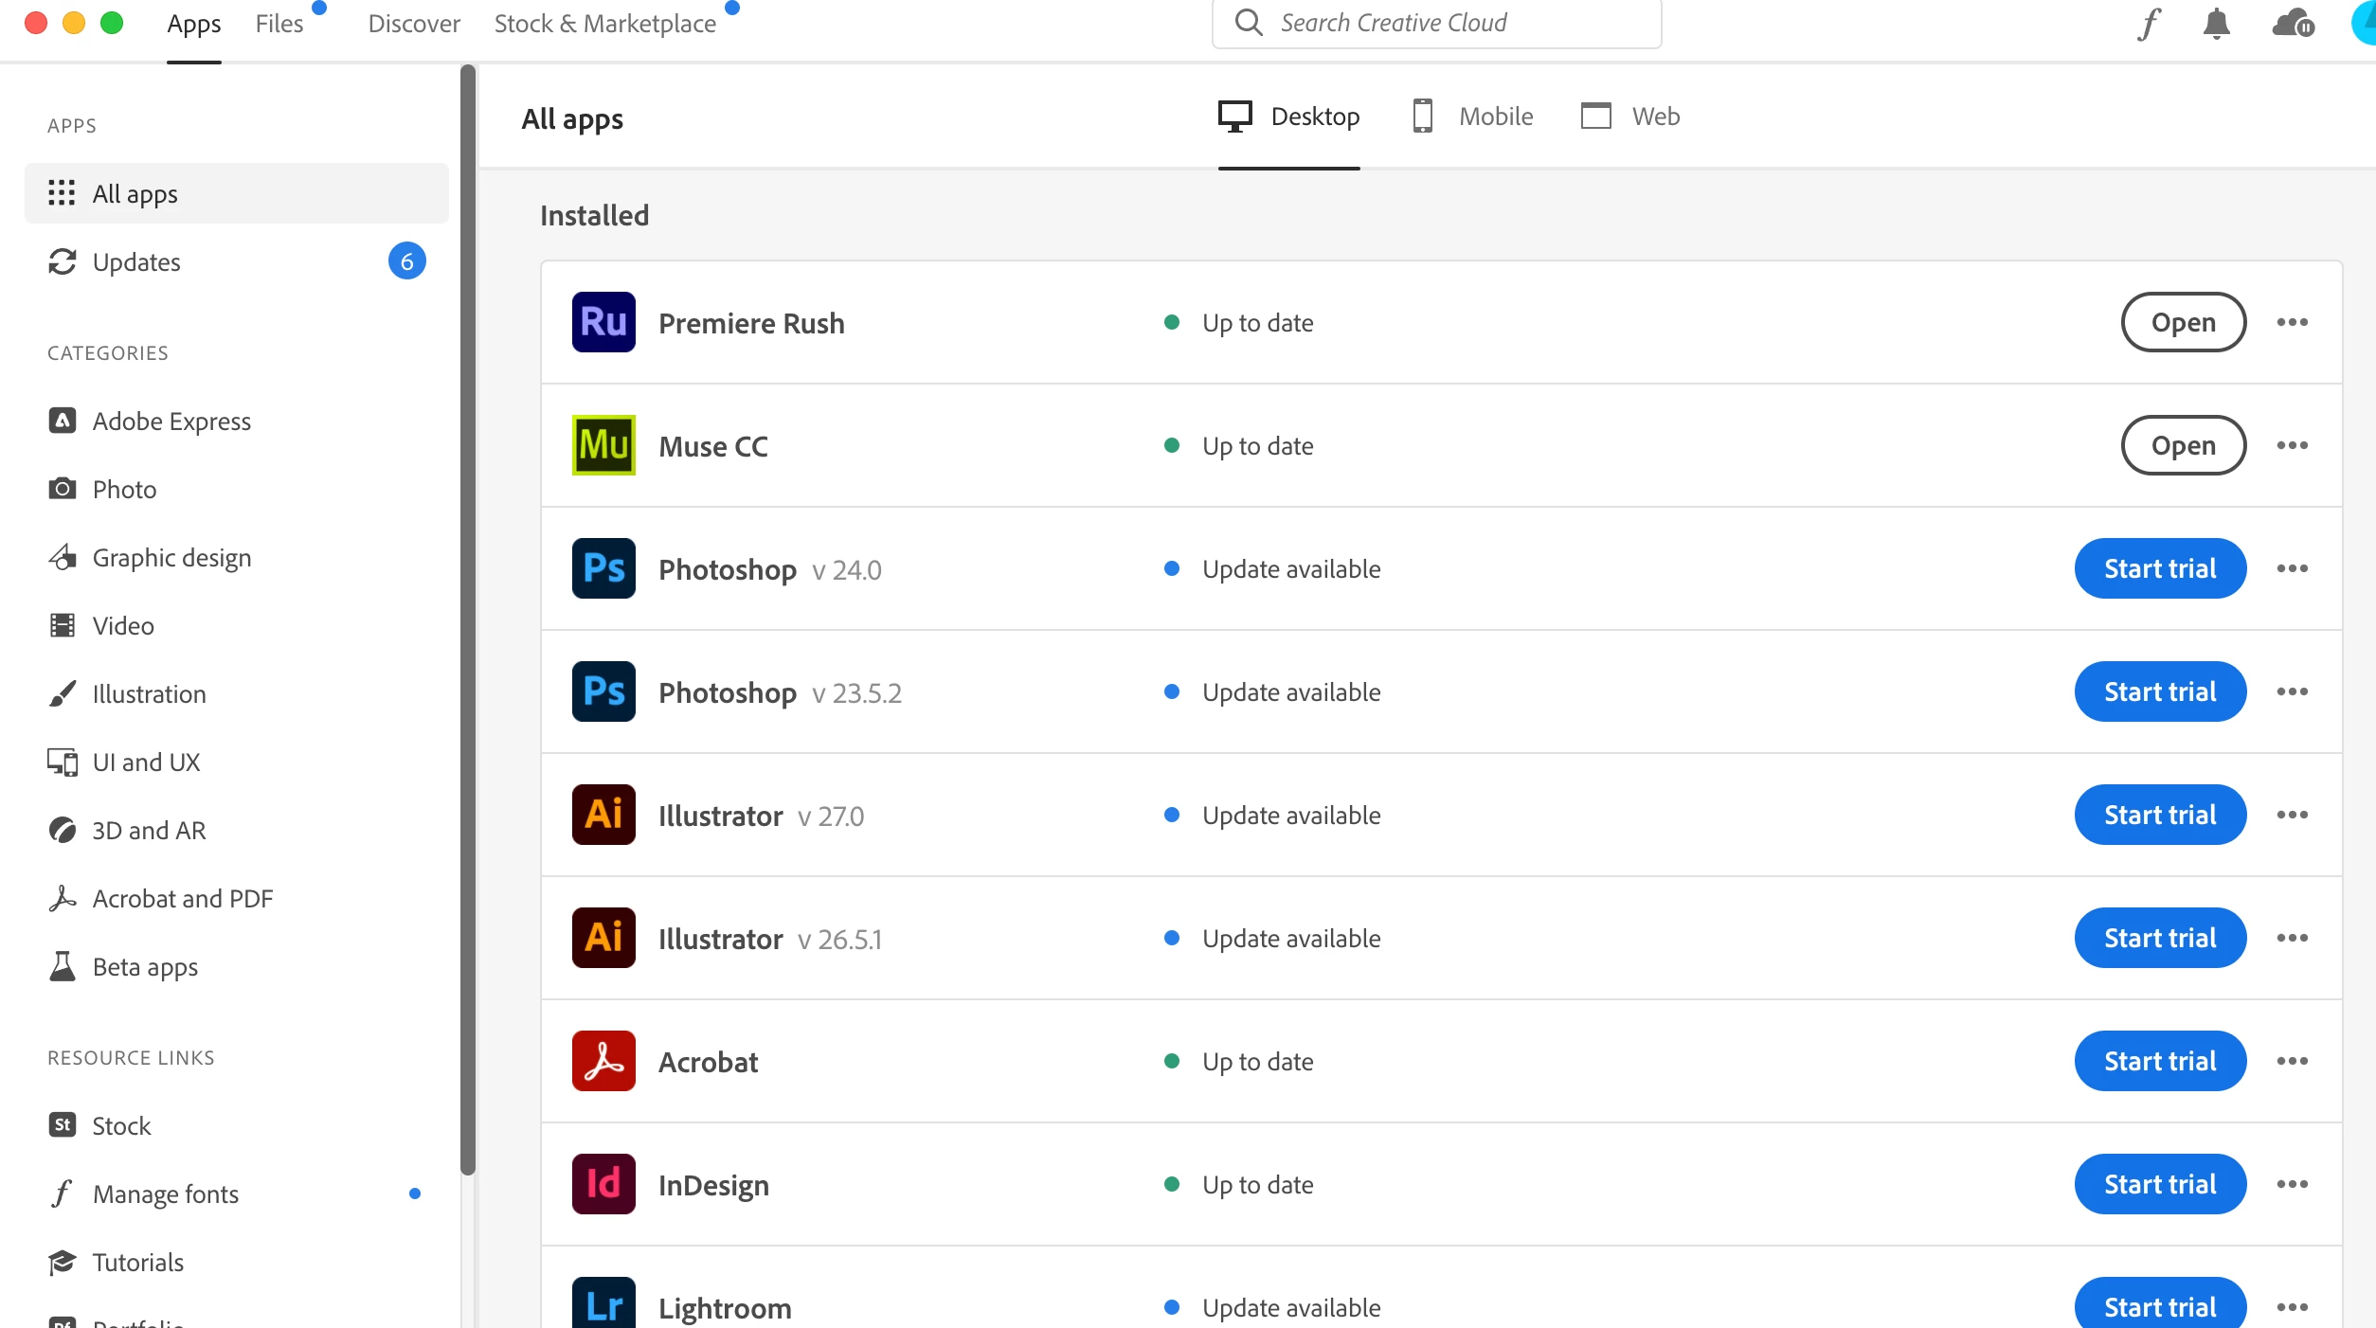Open more options menu for Acrobat

point(2292,1061)
